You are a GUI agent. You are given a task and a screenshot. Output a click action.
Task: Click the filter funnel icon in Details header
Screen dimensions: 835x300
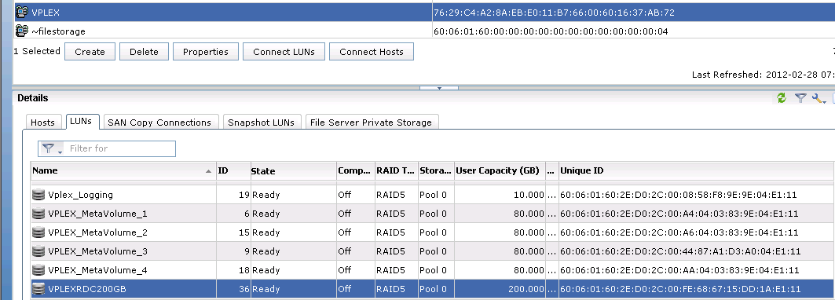pyautogui.click(x=800, y=98)
